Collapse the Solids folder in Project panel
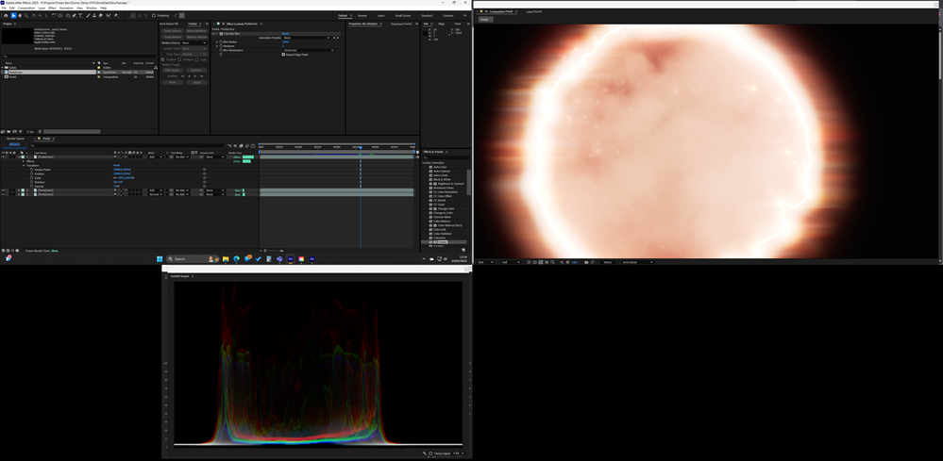The height and width of the screenshot is (461, 943). (4, 68)
